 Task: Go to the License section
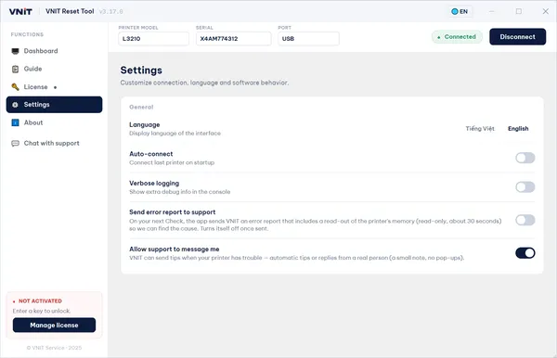tap(54, 87)
